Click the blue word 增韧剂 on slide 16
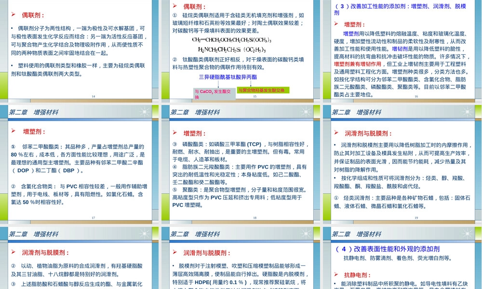Image resolution: width=482 pixels, height=289 pixels. (400, 49)
